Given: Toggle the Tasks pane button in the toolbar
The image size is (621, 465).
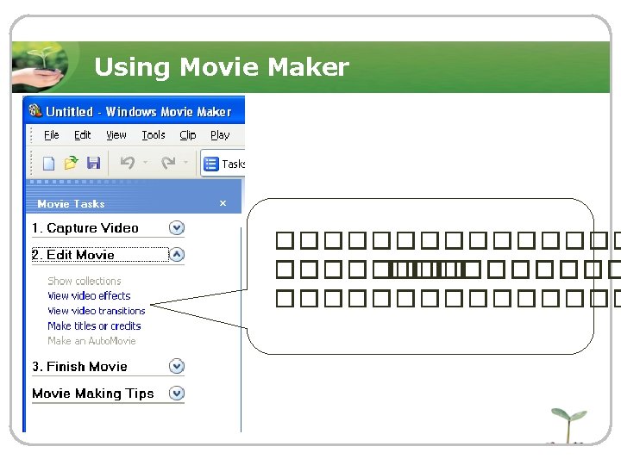Looking at the screenshot, I should 223,164.
